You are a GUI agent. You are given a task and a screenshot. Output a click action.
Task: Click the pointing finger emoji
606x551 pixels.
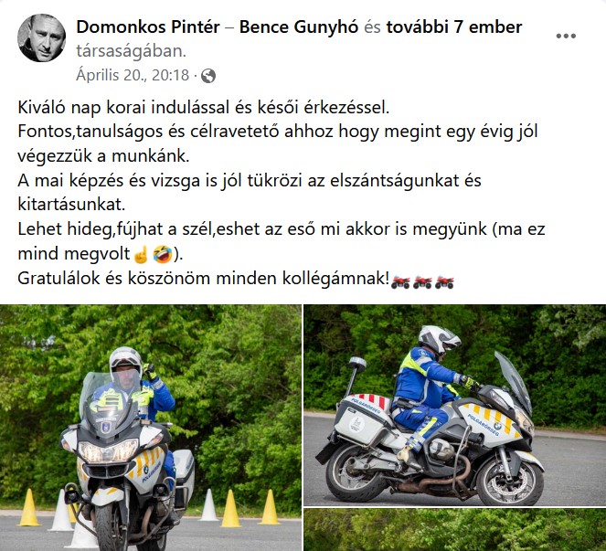click(x=141, y=254)
